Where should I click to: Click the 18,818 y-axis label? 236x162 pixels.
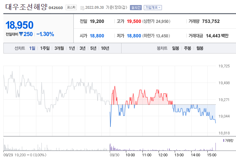pyautogui.click(x=224, y=133)
